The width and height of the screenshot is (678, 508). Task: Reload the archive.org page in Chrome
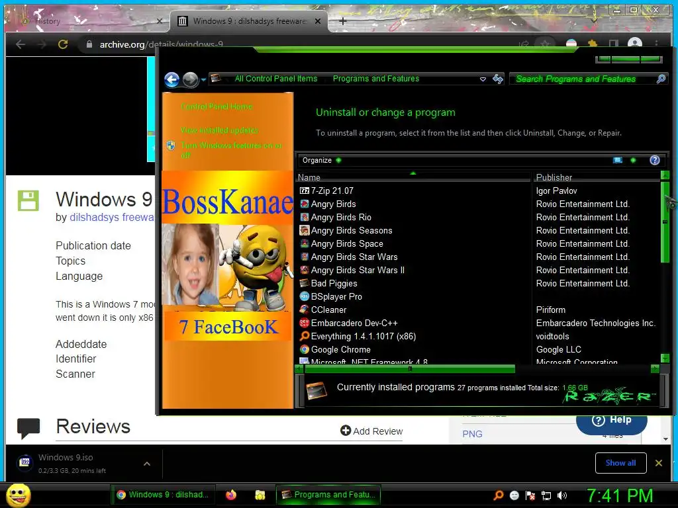pyautogui.click(x=63, y=44)
